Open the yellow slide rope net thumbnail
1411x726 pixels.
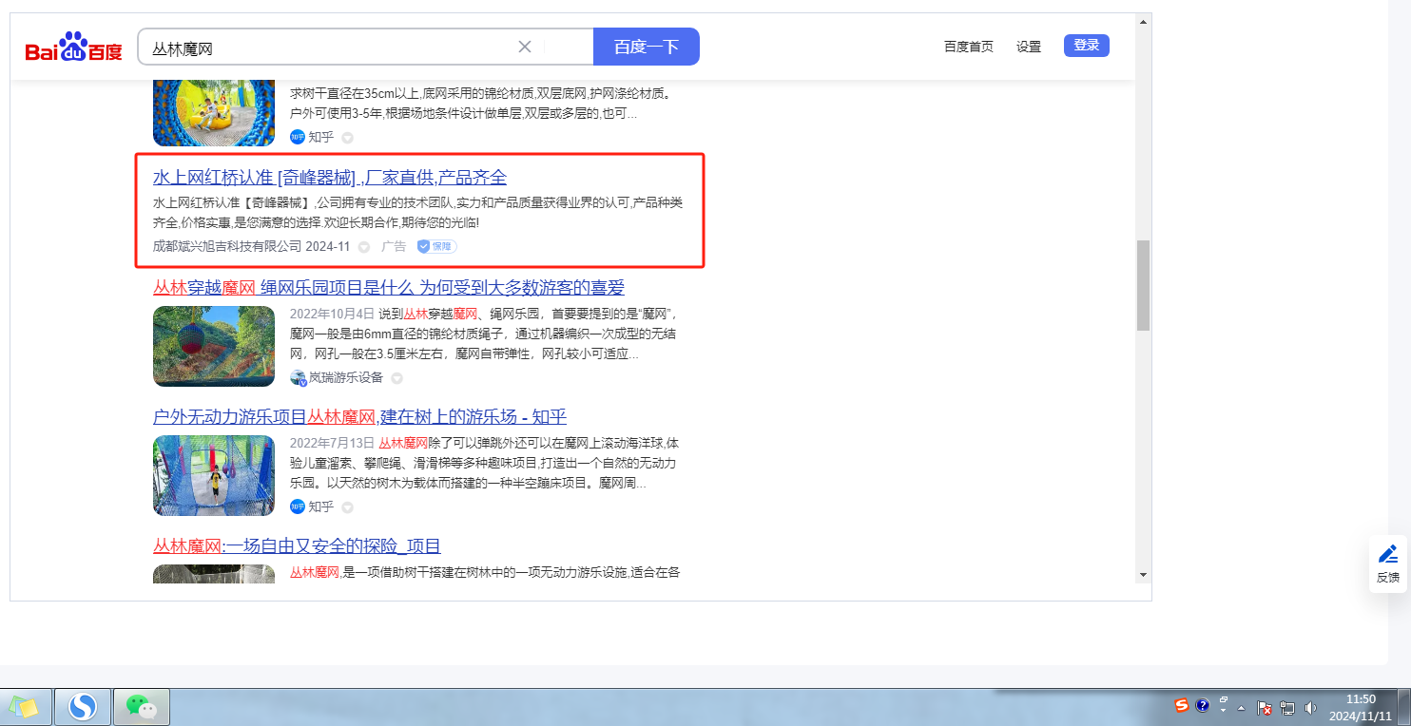click(214, 113)
